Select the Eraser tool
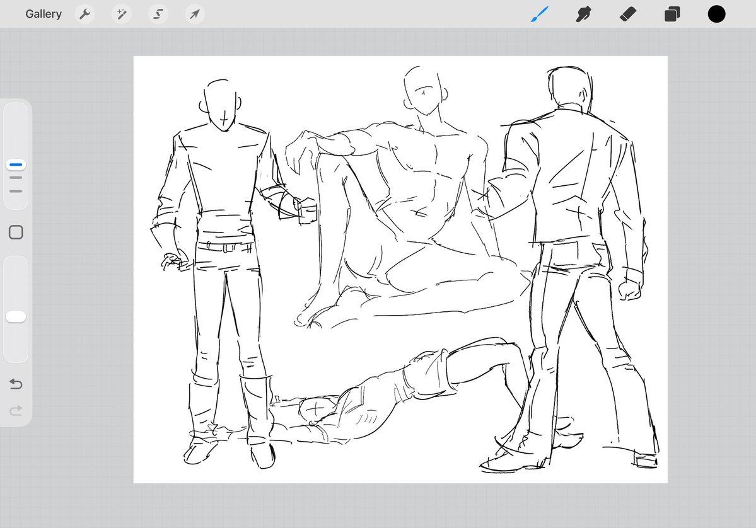Screen dimensions: 756x528 point(628,14)
